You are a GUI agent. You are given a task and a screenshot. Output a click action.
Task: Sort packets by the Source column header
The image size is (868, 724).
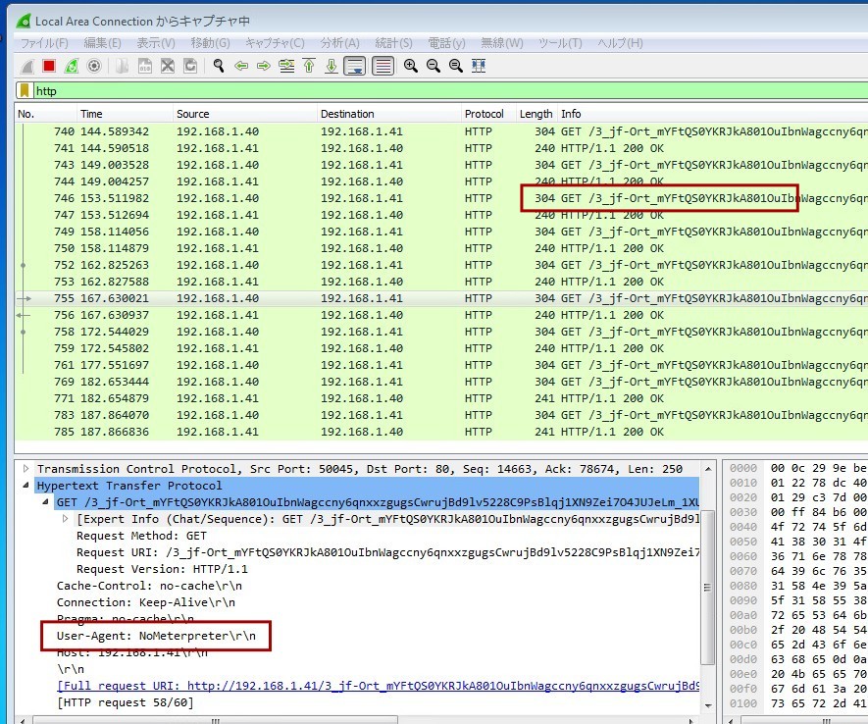coord(245,114)
